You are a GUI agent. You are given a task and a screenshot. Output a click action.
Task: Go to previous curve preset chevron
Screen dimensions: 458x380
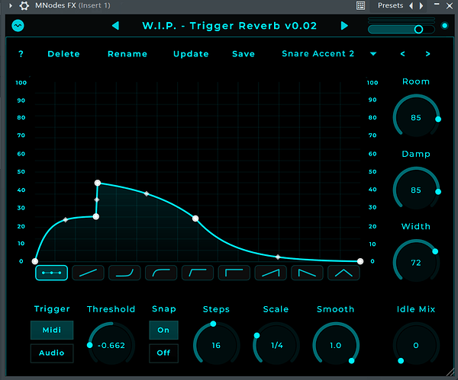(x=402, y=54)
